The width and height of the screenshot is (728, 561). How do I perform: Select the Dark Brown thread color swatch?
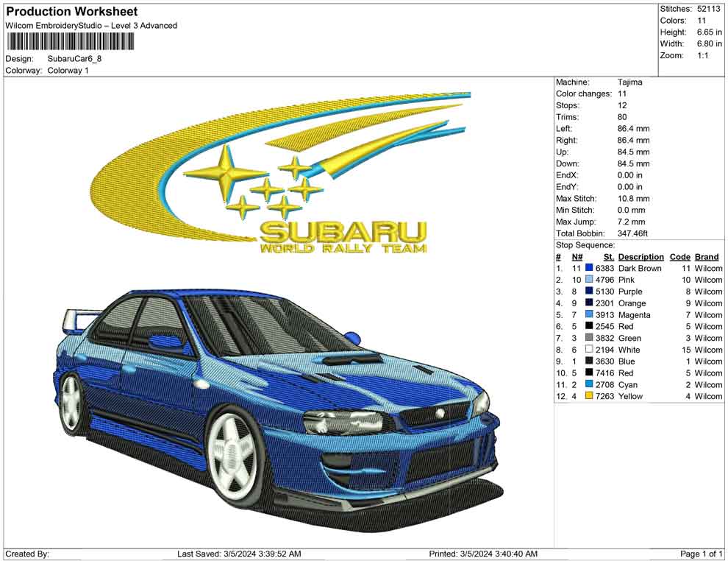588,268
